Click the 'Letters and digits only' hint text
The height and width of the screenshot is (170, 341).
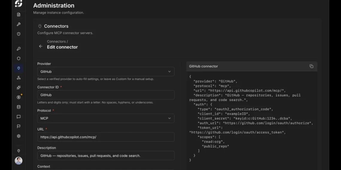tap(95, 103)
